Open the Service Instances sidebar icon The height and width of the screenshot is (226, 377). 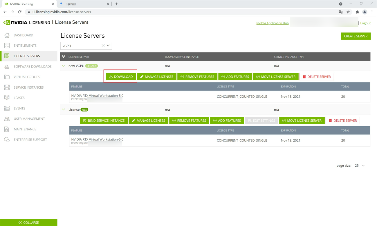(7, 87)
